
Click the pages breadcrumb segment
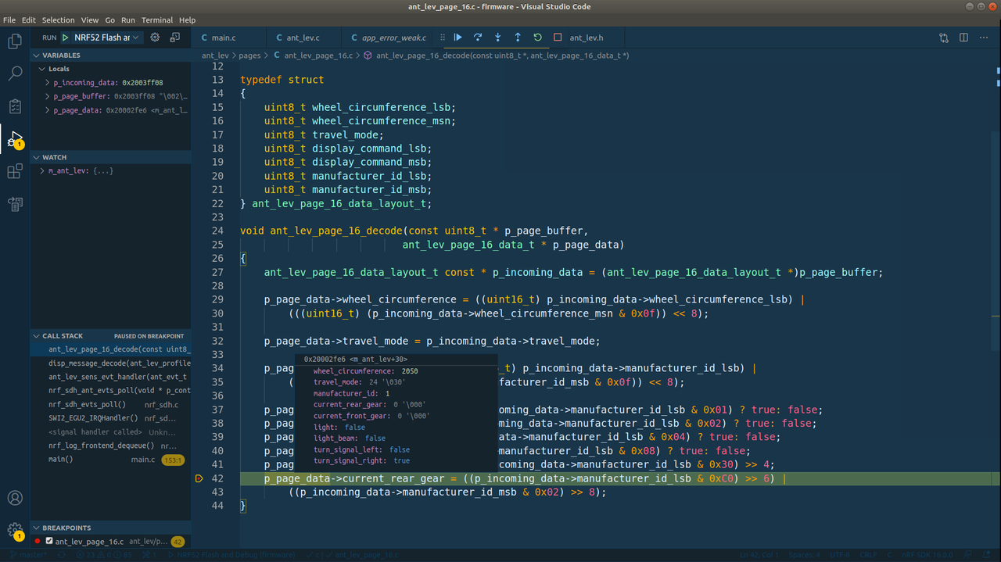click(249, 55)
